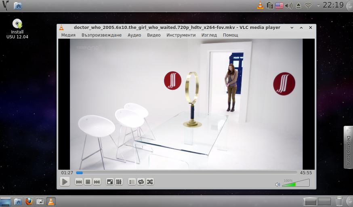Click the previous media button
This screenshot has height=207, width=353.
coord(79,182)
